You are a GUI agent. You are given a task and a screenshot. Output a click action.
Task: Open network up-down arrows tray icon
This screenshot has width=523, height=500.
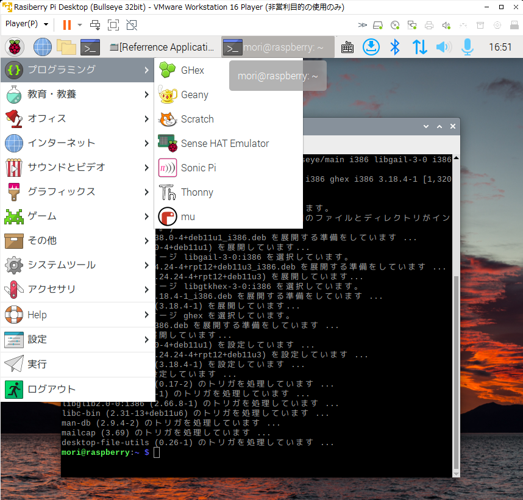coord(419,47)
